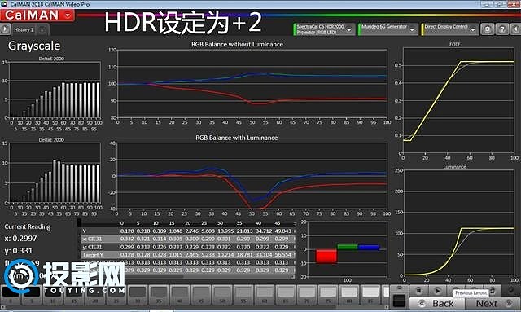Select the 50 percent grayscale patch

222,295
